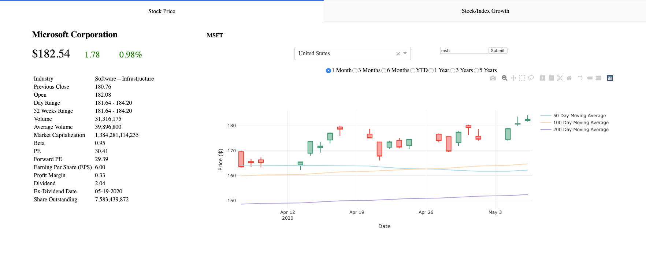Select the 5 Years range radio button
The height and width of the screenshot is (264, 646).
point(476,71)
